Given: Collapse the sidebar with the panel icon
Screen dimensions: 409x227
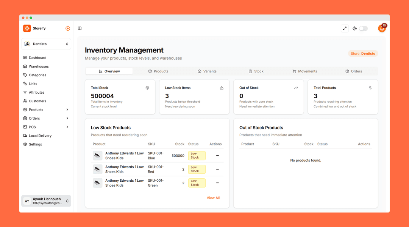Looking at the screenshot, I should [x=80, y=28].
